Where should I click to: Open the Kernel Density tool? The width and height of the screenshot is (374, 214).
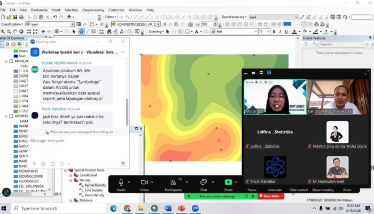pyautogui.click(x=95, y=185)
